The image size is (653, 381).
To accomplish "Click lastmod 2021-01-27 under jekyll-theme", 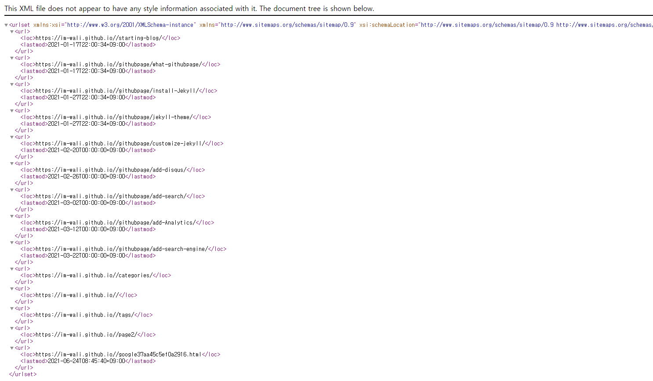I will tap(87, 124).
